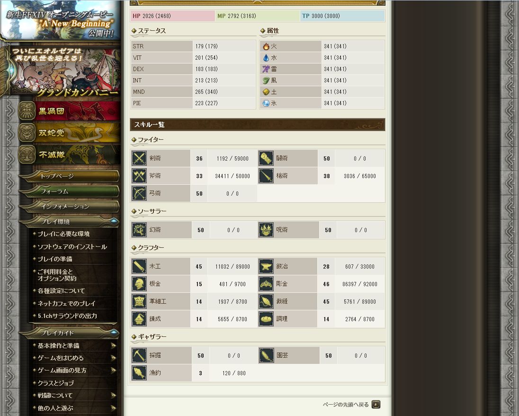This screenshot has width=519, height=416.
Task: Go to インフォメーション menu item
Action: click(69, 207)
